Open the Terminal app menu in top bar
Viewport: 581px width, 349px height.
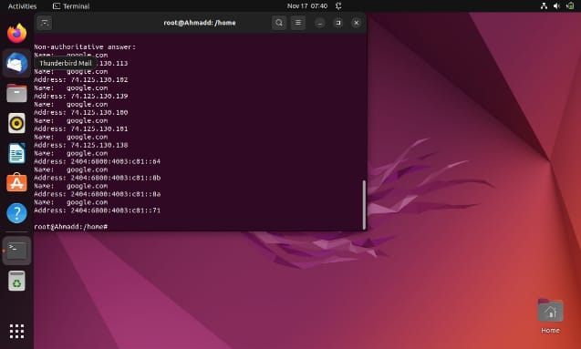click(x=71, y=6)
